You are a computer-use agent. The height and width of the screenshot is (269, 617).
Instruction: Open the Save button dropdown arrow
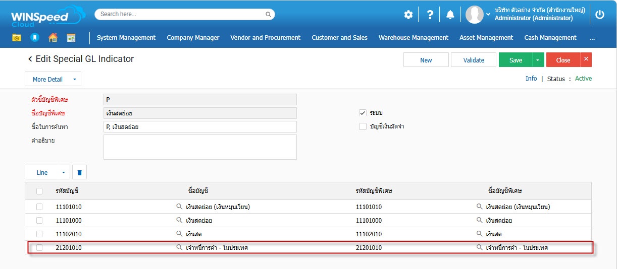pos(537,60)
